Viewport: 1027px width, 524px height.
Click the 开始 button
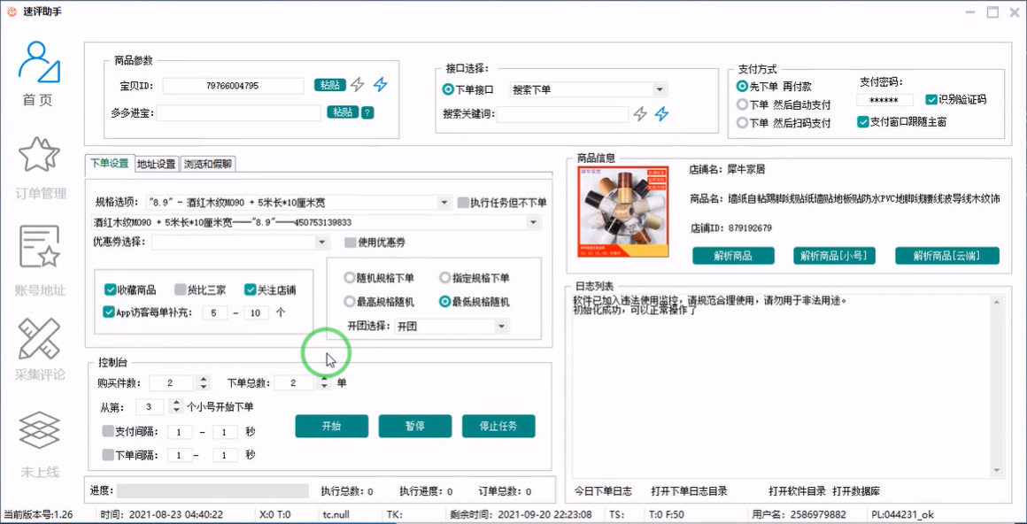(x=331, y=427)
